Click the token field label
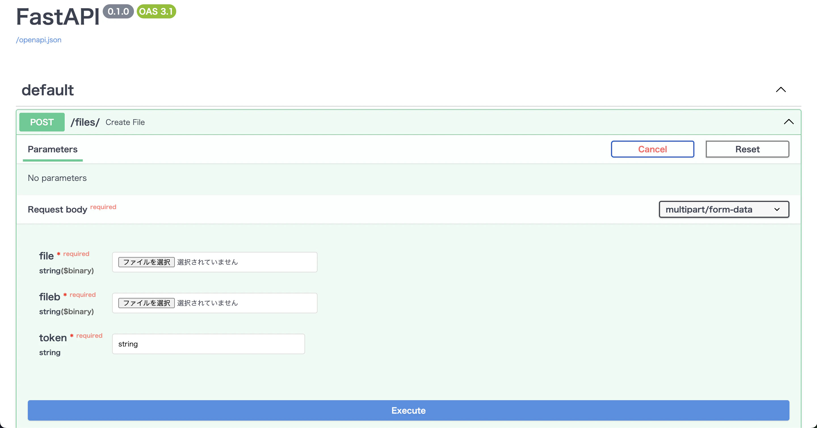The width and height of the screenshot is (817, 428). [x=53, y=338]
